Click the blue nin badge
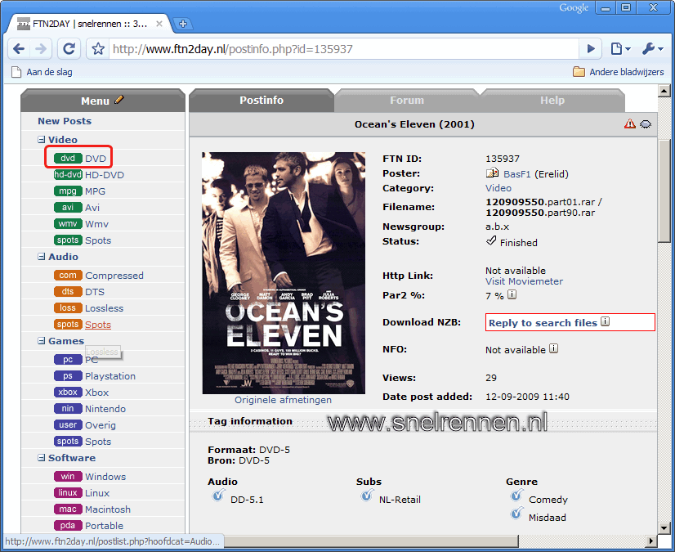675x552 pixels. tap(68, 409)
